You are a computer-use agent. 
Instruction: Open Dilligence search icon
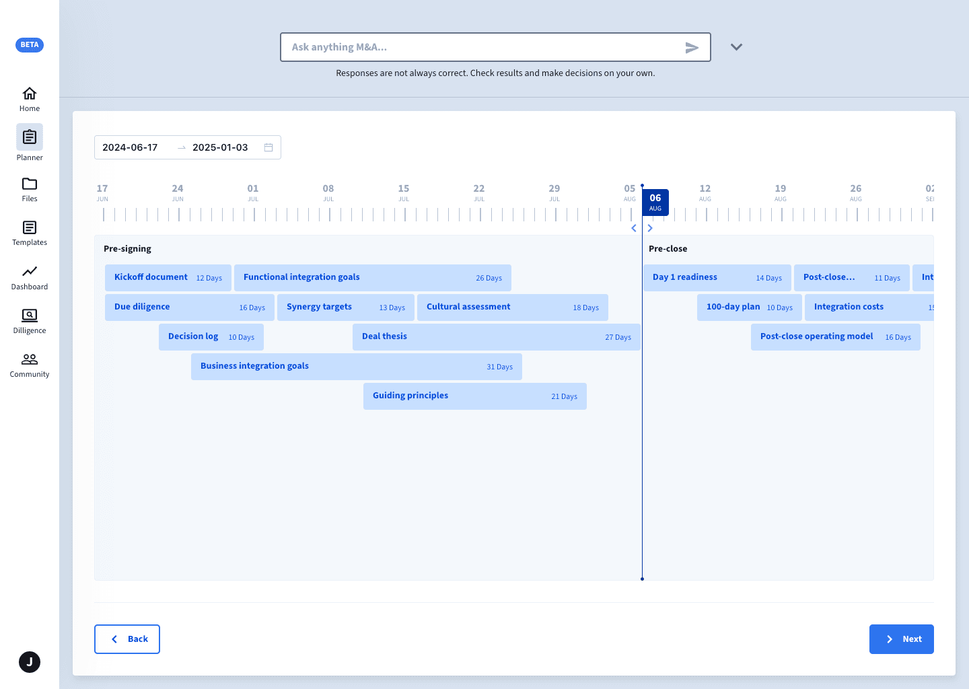30,316
